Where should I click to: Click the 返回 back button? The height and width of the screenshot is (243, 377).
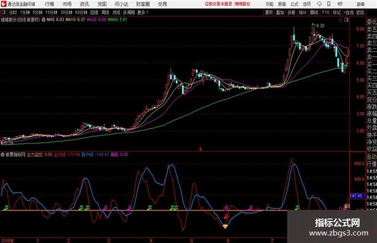pyautogui.click(x=360, y=12)
